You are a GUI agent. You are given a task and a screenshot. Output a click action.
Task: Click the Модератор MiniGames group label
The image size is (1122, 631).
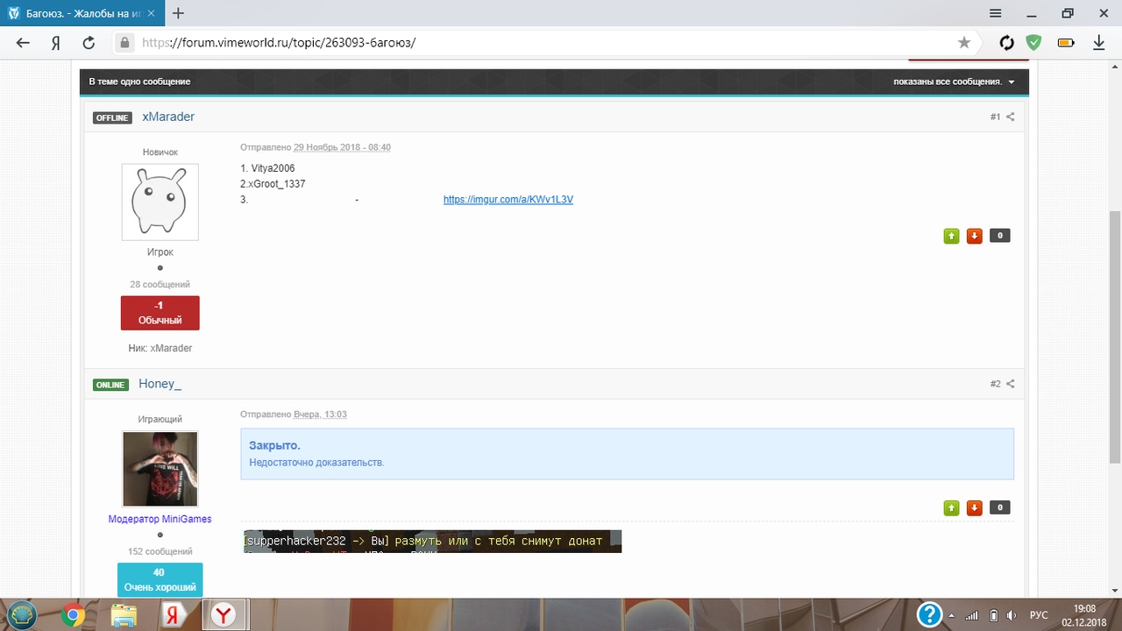(x=160, y=519)
